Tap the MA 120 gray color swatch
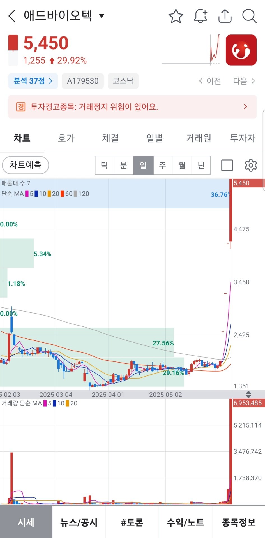Screen dimensions: 265x538 75,194
